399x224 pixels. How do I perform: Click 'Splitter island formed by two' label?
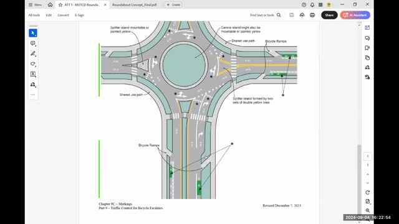click(252, 98)
